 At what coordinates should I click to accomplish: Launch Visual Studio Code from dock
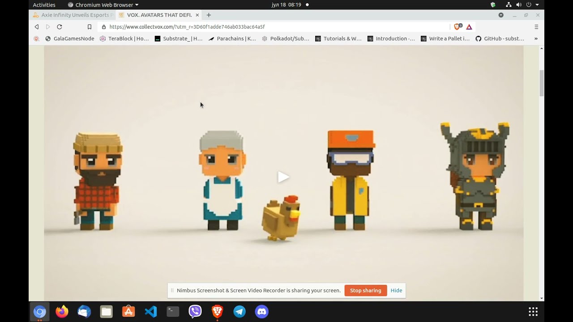(151, 312)
